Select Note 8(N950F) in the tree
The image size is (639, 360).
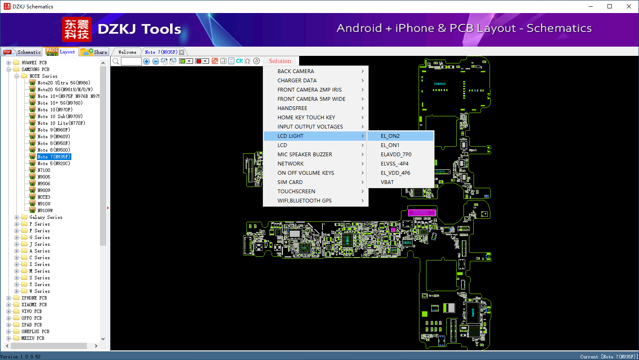tap(54, 143)
